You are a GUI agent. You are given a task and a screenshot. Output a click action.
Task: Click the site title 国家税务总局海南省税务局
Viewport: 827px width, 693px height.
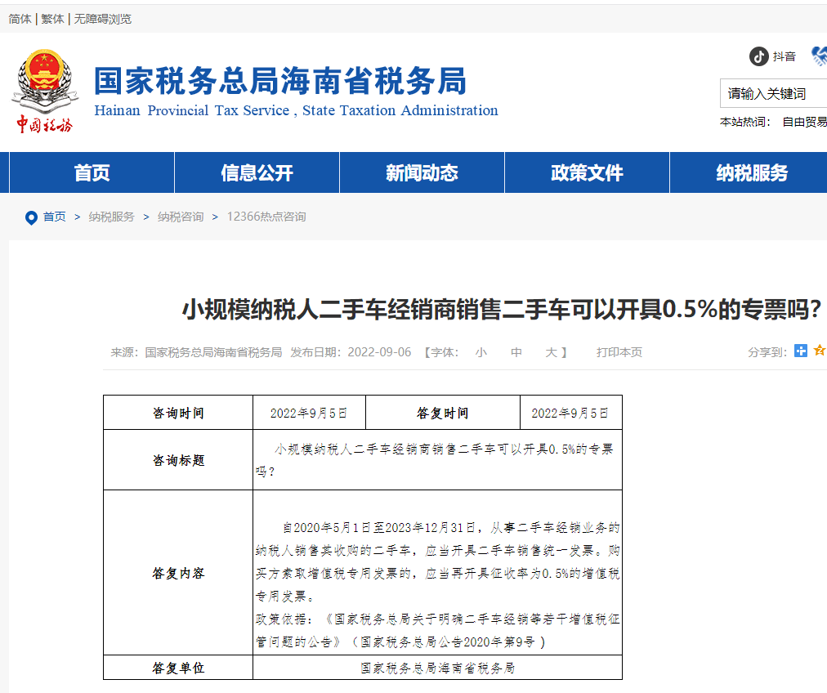[x=280, y=81]
